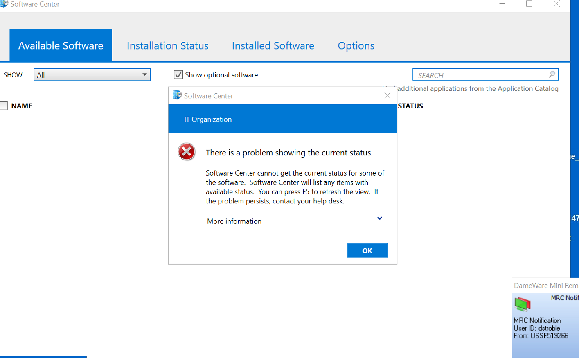This screenshot has width=579, height=358.
Task: Click the Software Center icon in dialog title
Action: [x=177, y=95]
